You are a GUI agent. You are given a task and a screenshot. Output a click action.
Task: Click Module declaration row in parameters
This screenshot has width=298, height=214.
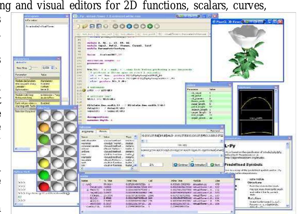tap(37, 81)
